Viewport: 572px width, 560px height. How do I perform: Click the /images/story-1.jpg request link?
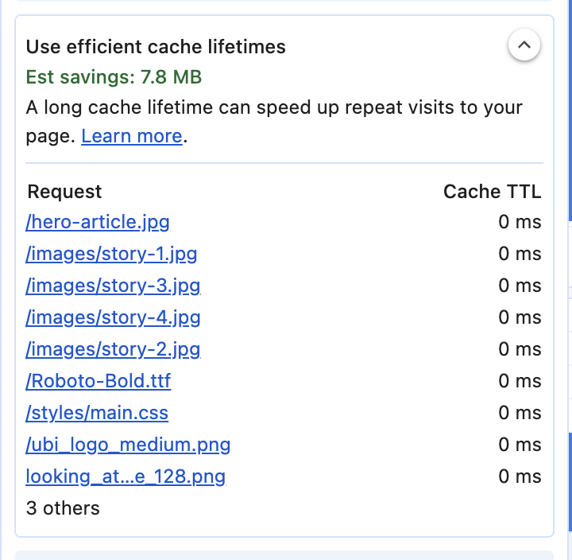tap(111, 254)
